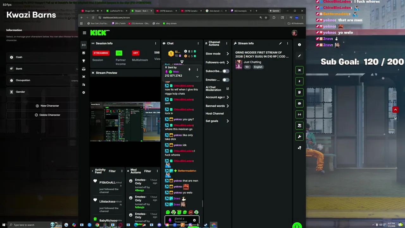Click the Send a message chat input

pyautogui.click(x=181, y=220)
